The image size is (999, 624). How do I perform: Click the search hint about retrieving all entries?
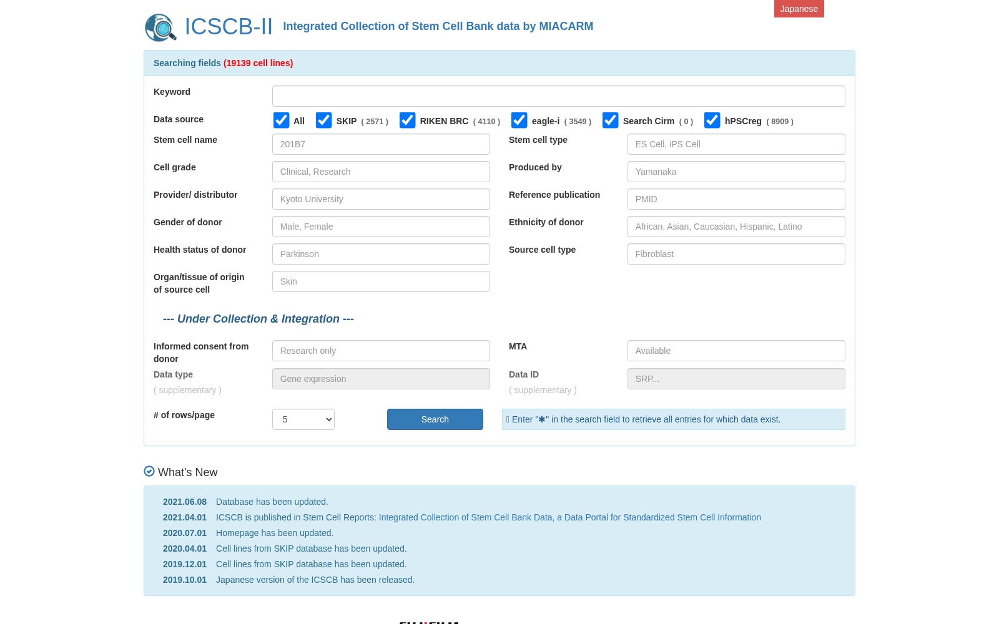tap(674, 419)
